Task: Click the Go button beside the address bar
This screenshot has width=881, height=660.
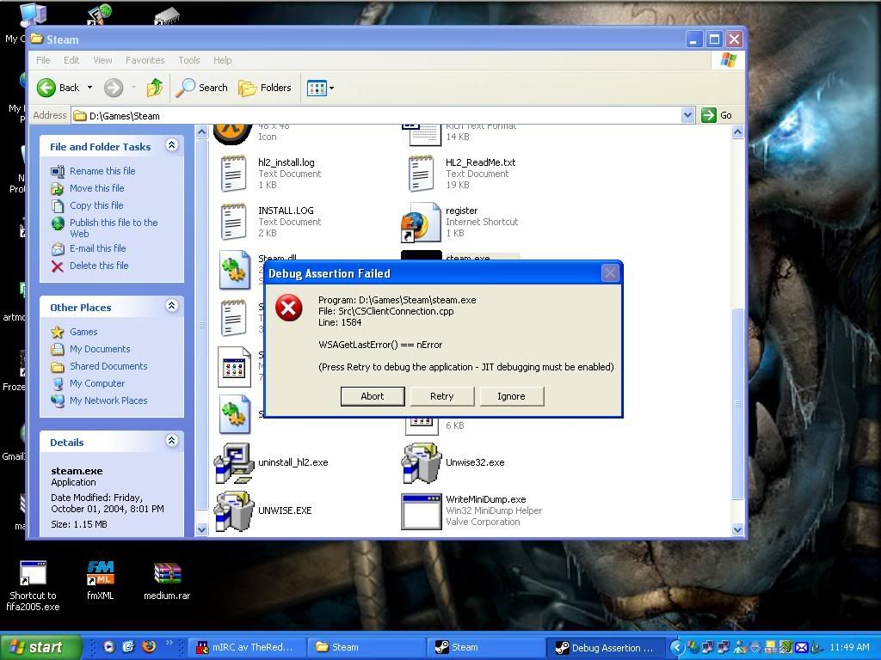Action: click(718, 115)
